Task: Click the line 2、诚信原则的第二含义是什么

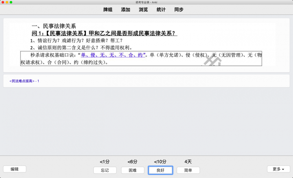Action: tap(81, 48)
